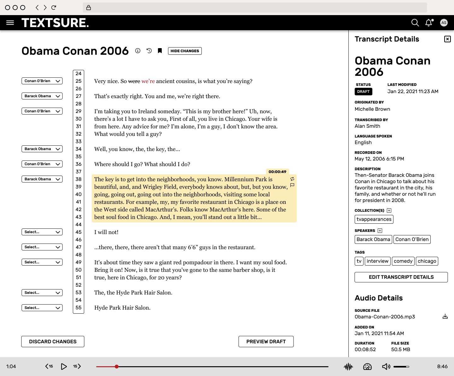This screenshot has width=454, height=376.
Task: Open playback speed gauge
Action: (368, 367)
